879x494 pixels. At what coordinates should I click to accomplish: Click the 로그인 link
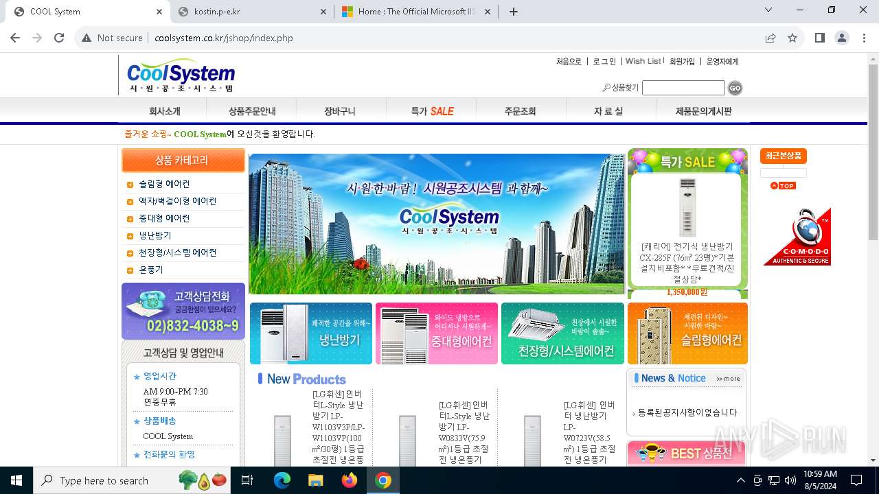click(604, 61)
